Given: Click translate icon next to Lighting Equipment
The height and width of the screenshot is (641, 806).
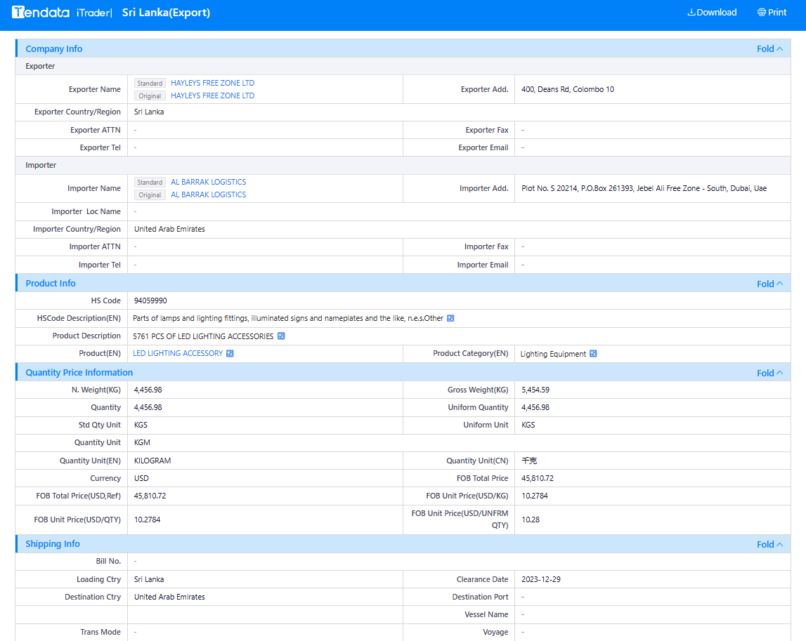Looking at the screenshot, I should tap(593, 353).
